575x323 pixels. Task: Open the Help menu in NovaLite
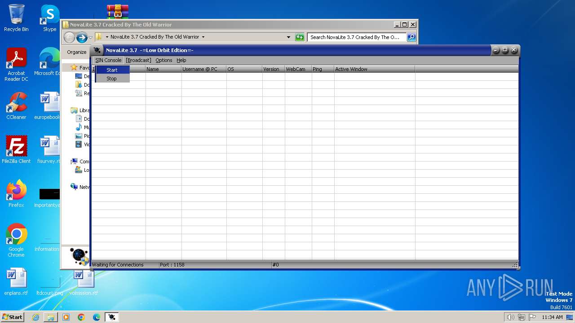[x=181, y=60]
